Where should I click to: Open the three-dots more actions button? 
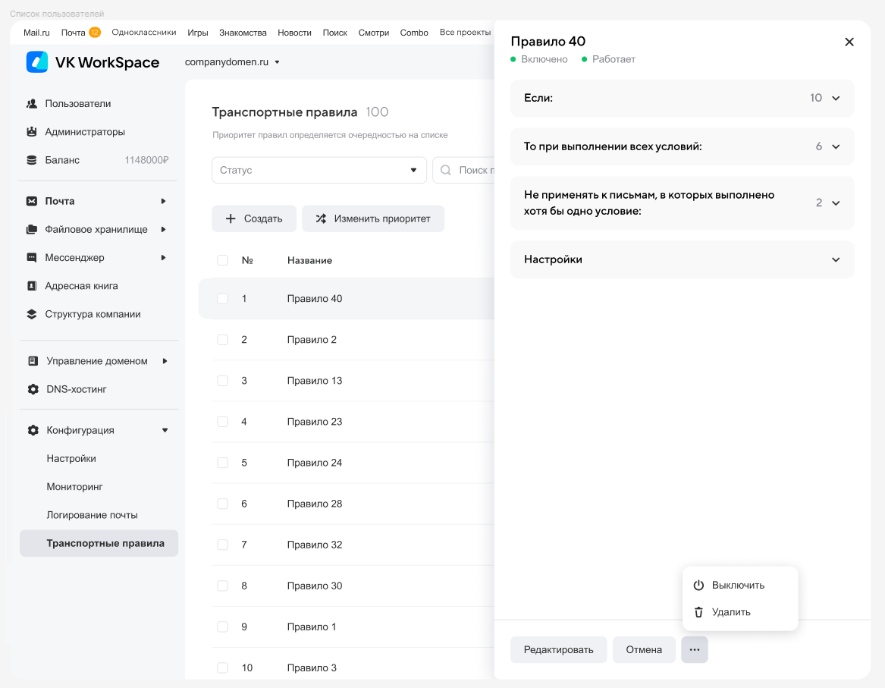pyautogui.click(x=694, y=649)
